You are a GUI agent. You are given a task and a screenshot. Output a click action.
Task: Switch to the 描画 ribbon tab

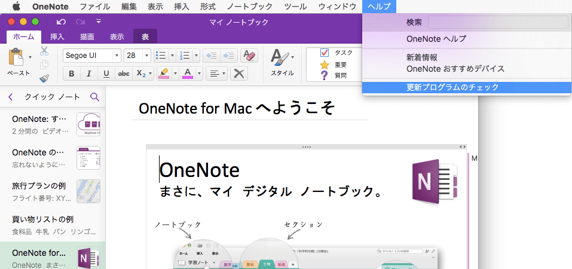87,36
